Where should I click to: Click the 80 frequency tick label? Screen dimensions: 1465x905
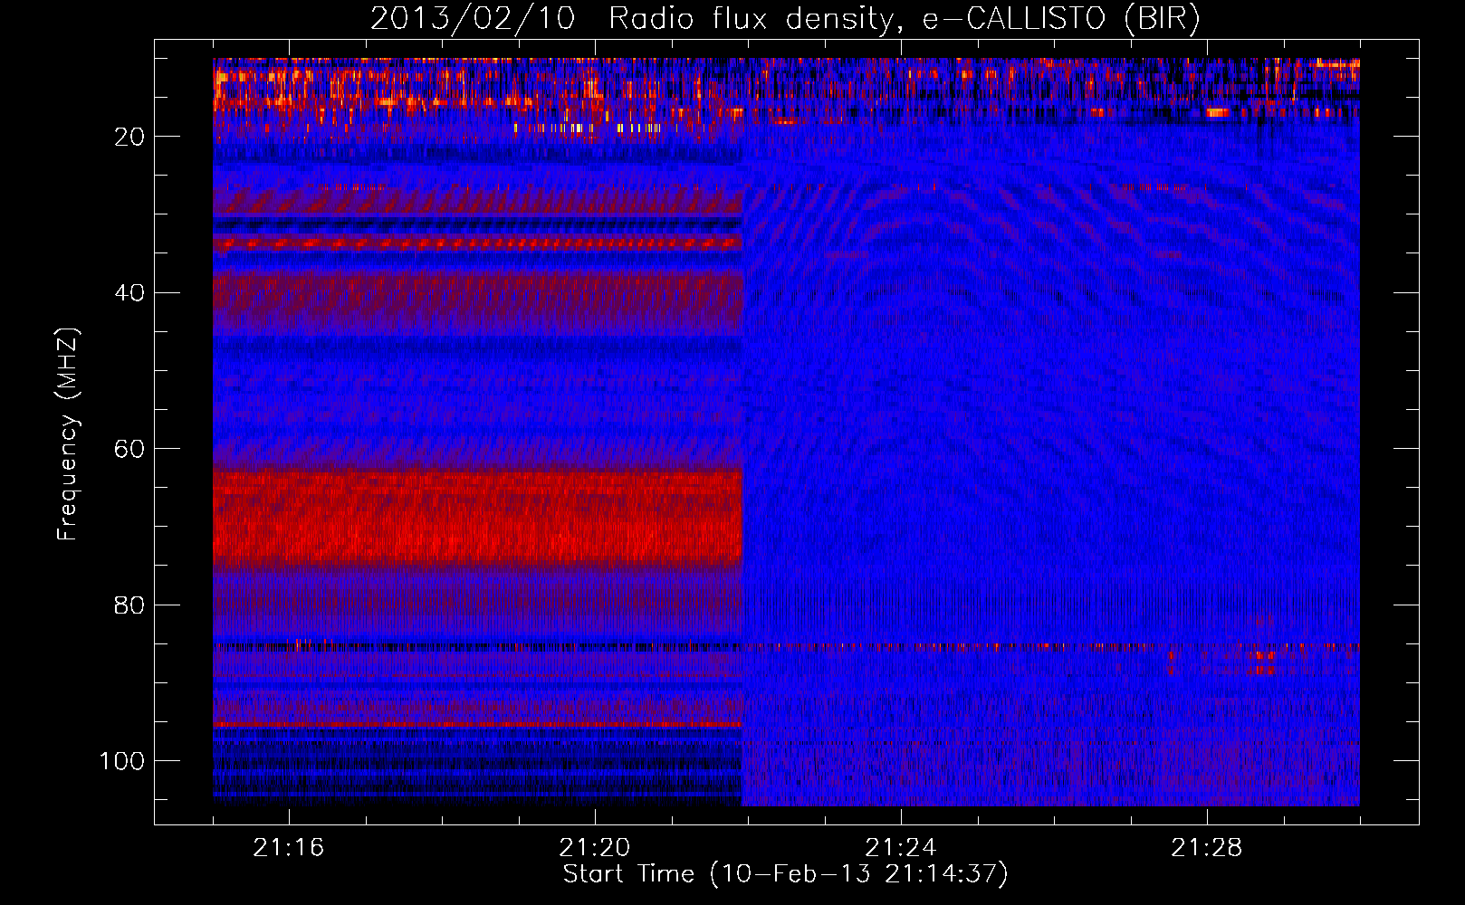[x=130, y=605]
